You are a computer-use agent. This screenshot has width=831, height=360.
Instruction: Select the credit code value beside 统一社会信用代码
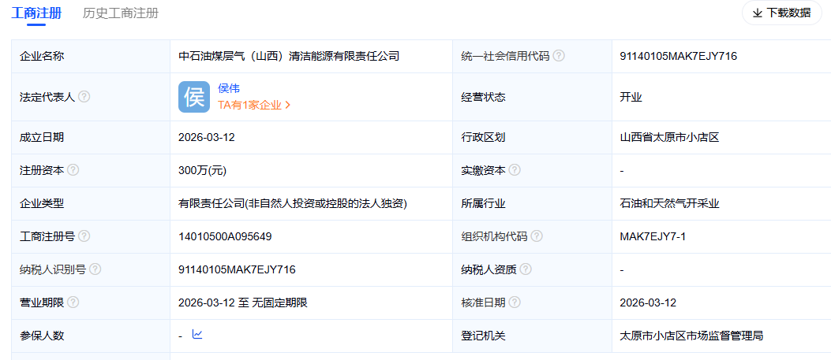click(x=678, y=56)
